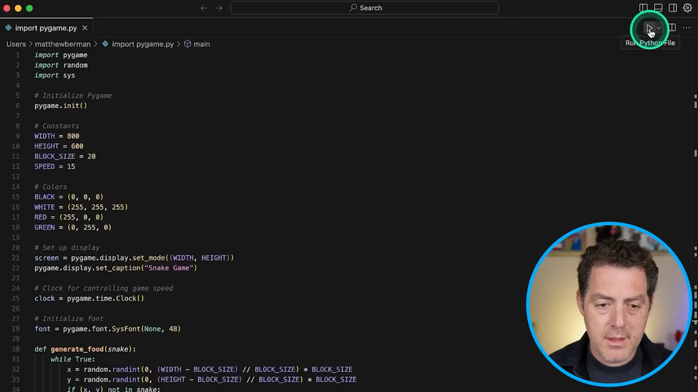Click the 'GREEN = (0, 255, 0)' line
Screen dimensions: 698x392
(x=73, y=227)
